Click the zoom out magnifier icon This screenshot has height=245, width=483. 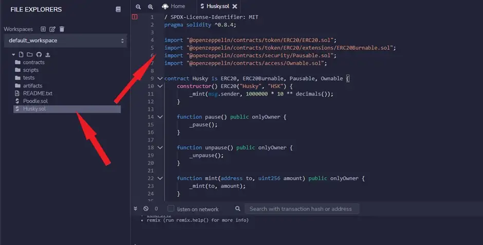138,7
